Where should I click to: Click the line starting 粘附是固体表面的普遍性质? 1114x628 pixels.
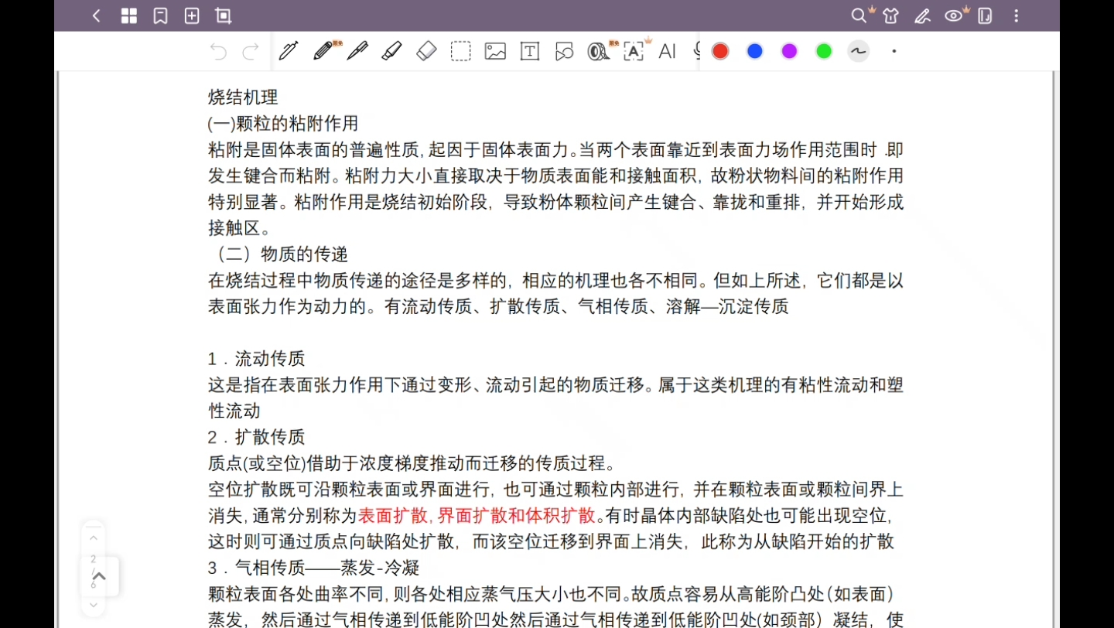point(555,150)
